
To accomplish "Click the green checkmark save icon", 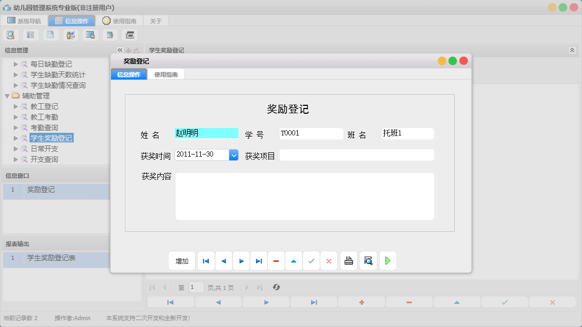I will click(311, 260).
